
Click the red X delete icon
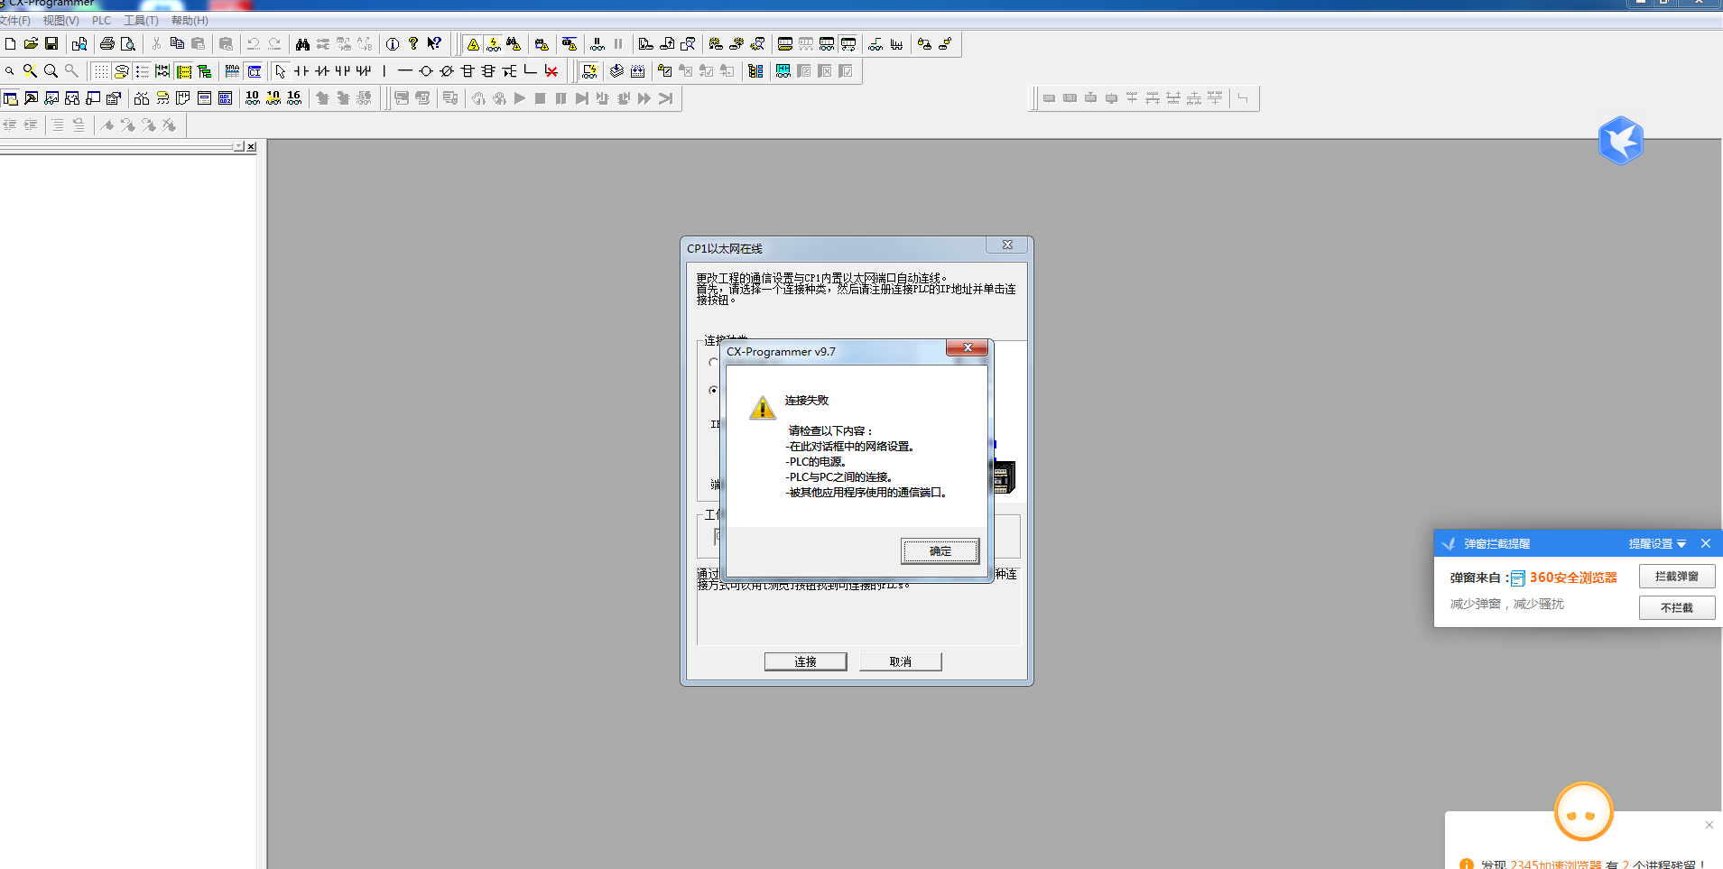pyautogui.click(x=551, y=71)
